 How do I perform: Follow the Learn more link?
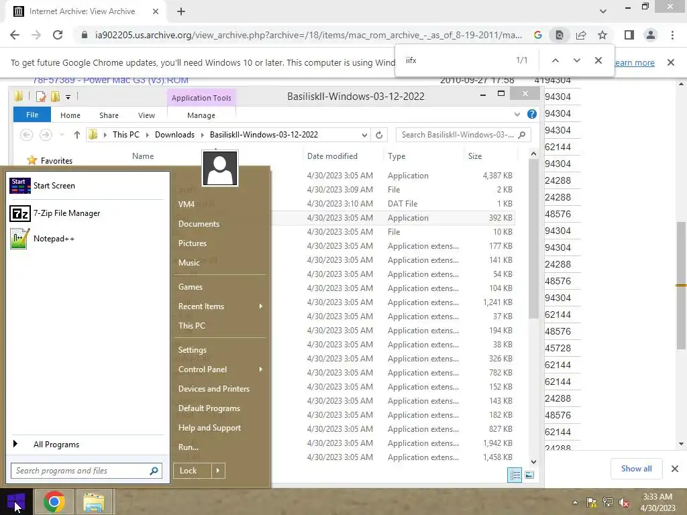(x=634, y=62)
